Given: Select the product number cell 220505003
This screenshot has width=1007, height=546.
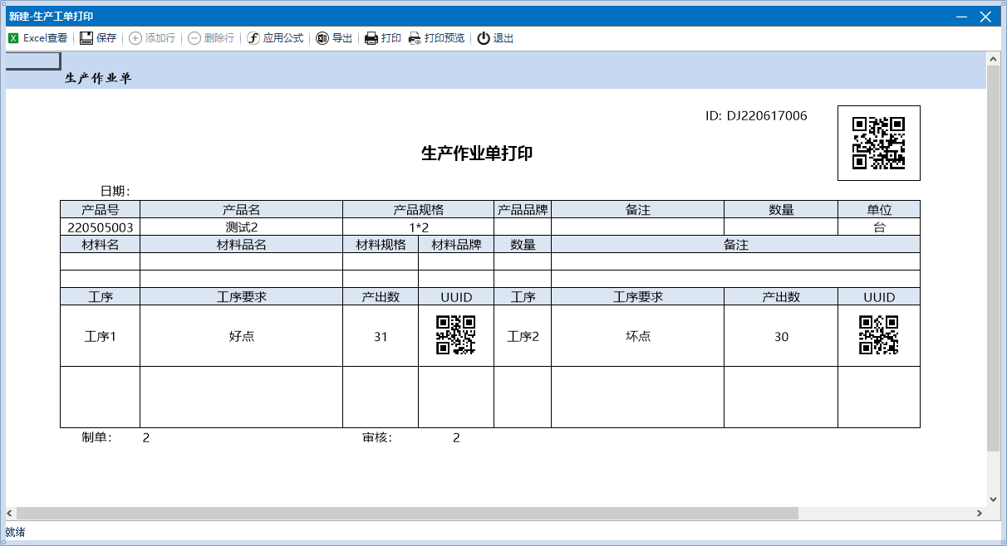Looking at the screenshot, I should coord(100,227).
